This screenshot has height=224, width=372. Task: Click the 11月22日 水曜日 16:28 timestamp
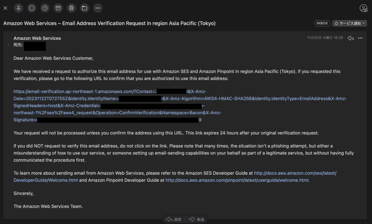coord(325,38)
